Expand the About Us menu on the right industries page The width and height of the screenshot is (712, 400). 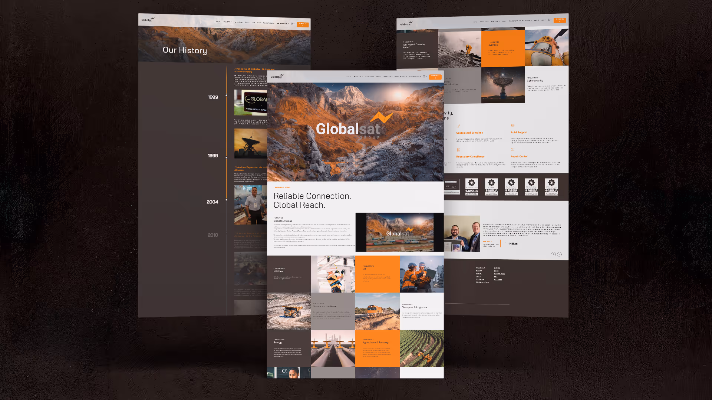(484, 21)
